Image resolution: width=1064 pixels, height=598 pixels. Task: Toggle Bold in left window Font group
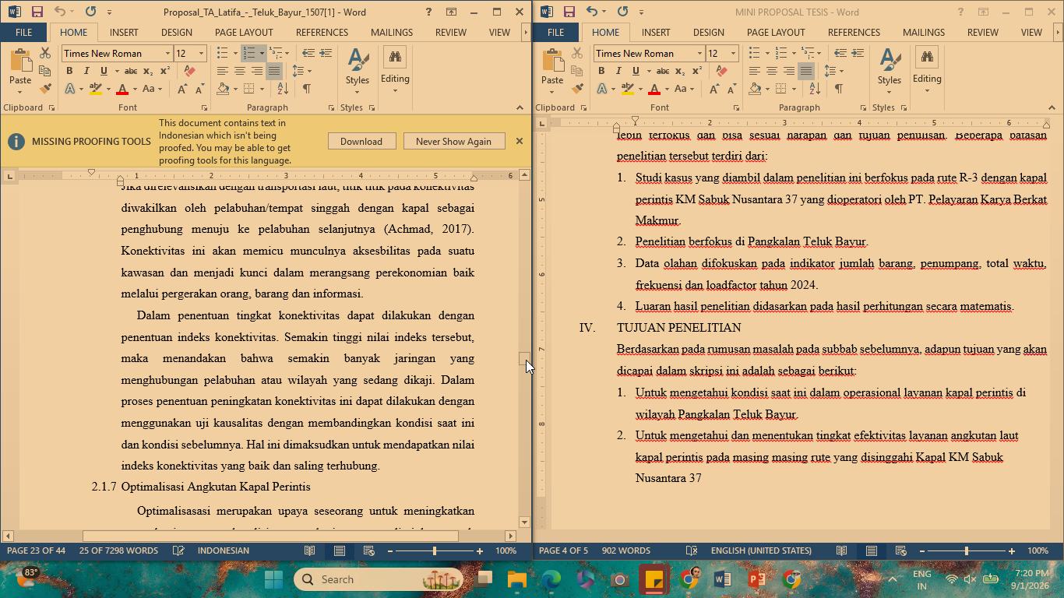pos(69,71)
